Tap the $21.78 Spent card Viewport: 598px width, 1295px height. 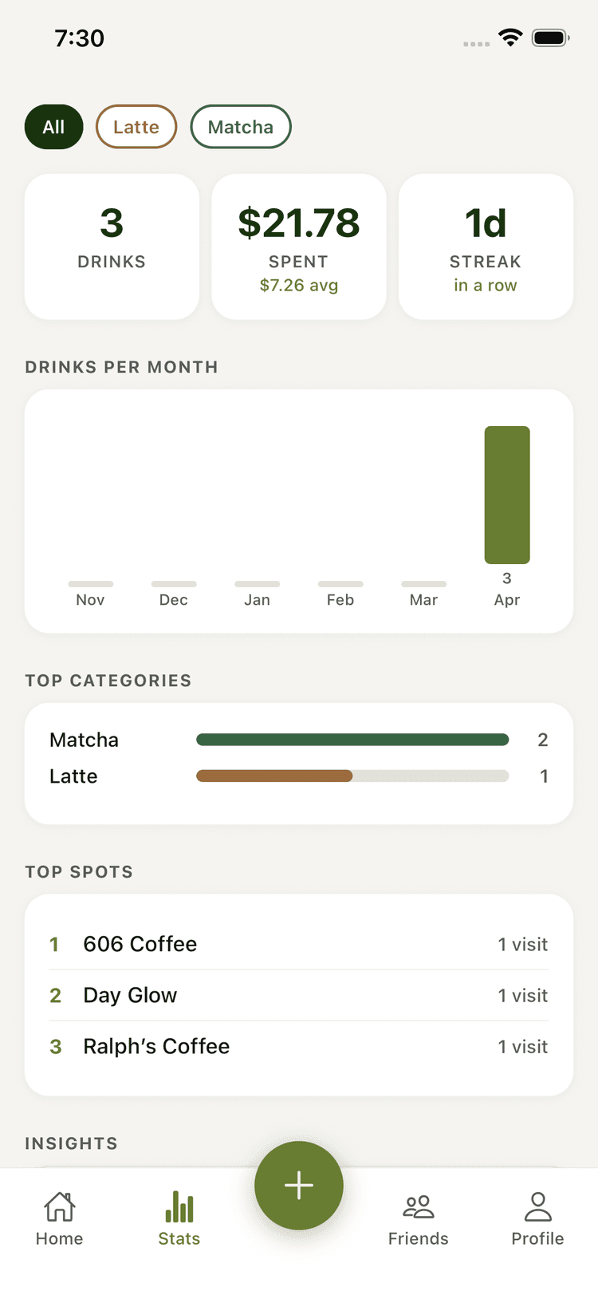[299, 247]
